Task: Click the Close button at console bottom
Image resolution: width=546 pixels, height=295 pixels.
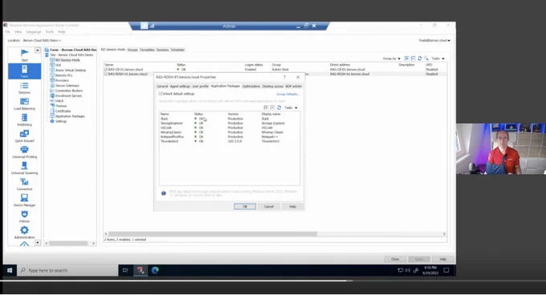Action: [395, 259]
